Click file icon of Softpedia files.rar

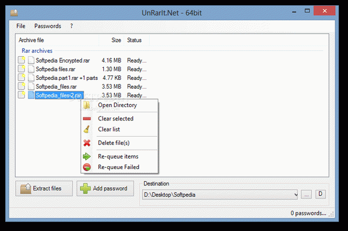(x=31, y=69)
